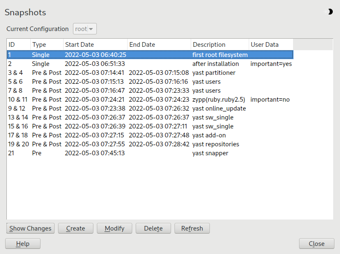Click the Modify button
This screenshot has width=340, height=254.
[114, 228]
